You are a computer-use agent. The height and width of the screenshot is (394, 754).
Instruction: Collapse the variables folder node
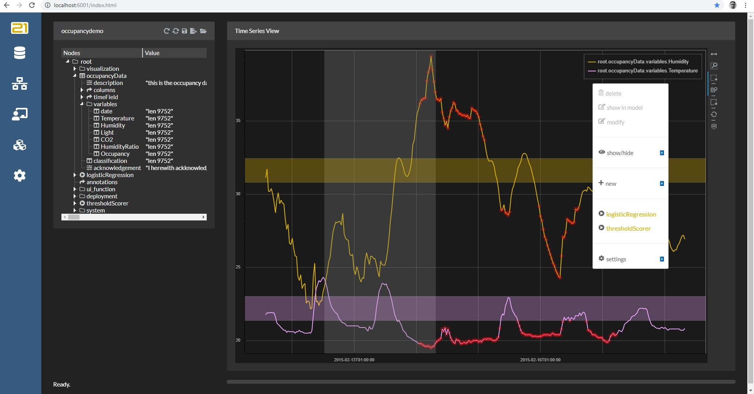point(82,104)
